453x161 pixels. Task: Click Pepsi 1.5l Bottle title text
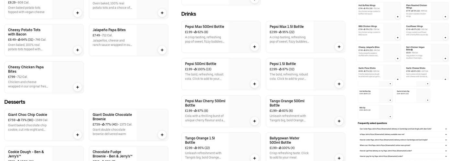283,64
